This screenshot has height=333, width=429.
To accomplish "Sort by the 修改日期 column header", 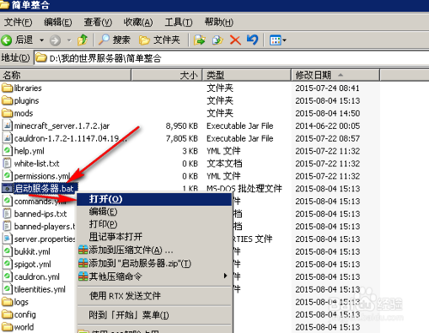I will 335,75.
